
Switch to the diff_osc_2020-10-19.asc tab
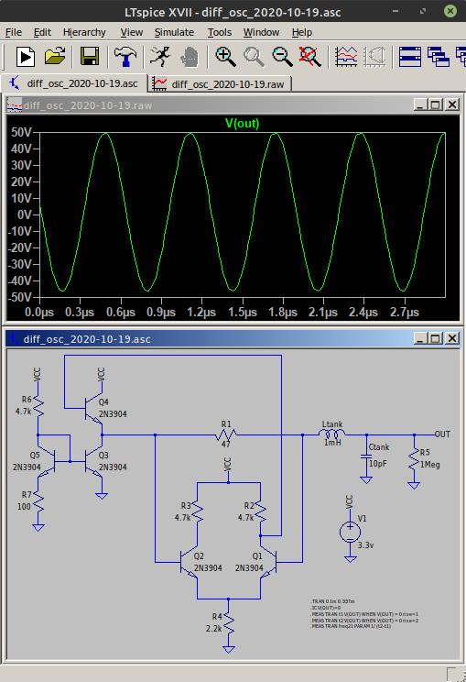point(75,83)
